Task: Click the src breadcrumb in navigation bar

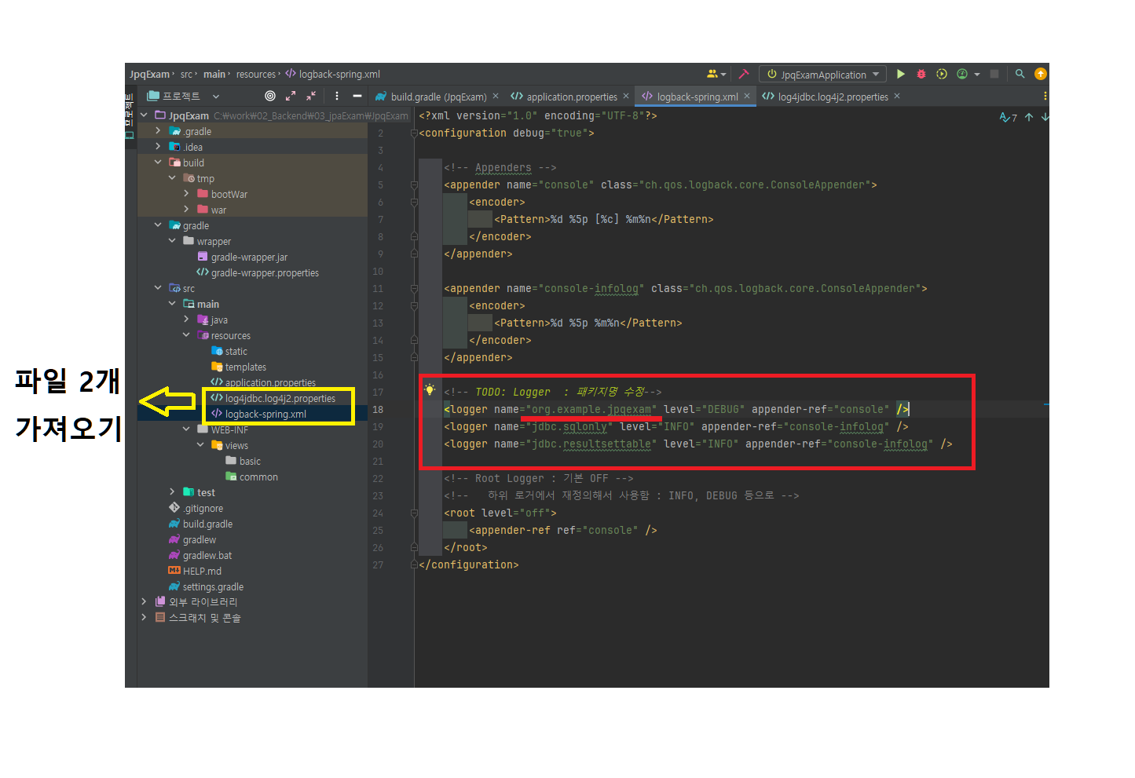Action: (x=186, y=74)
